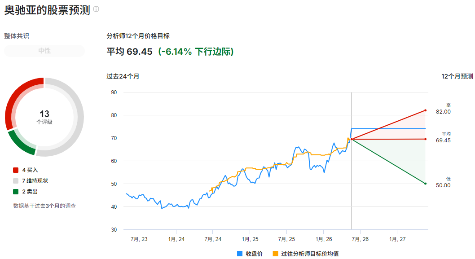Click x-axis label 7月, 25
Viewport: 475px width, 259px height.
(286, 239)
